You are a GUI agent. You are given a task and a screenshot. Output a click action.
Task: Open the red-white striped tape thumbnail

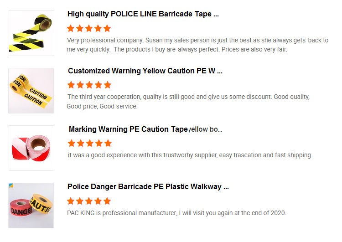(x=31, y=148)
